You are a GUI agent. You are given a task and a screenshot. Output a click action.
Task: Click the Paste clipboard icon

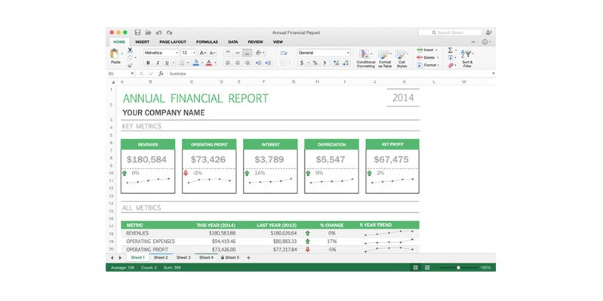pos(115,54)
